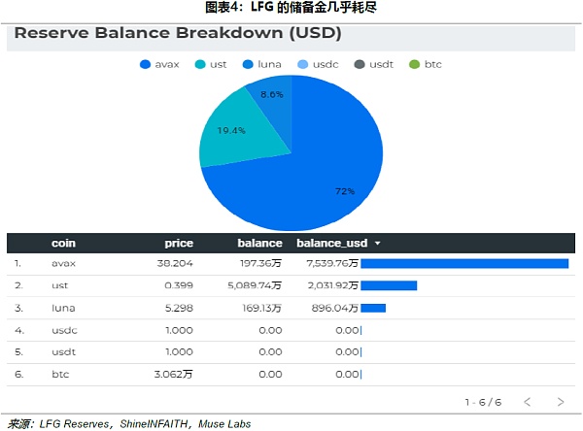Click row number 4. in table

(x=19, y=330)
